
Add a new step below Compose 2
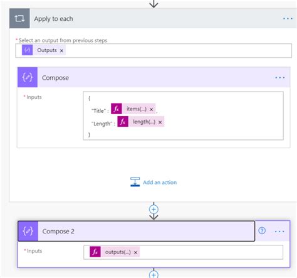[x=154, y=274]
